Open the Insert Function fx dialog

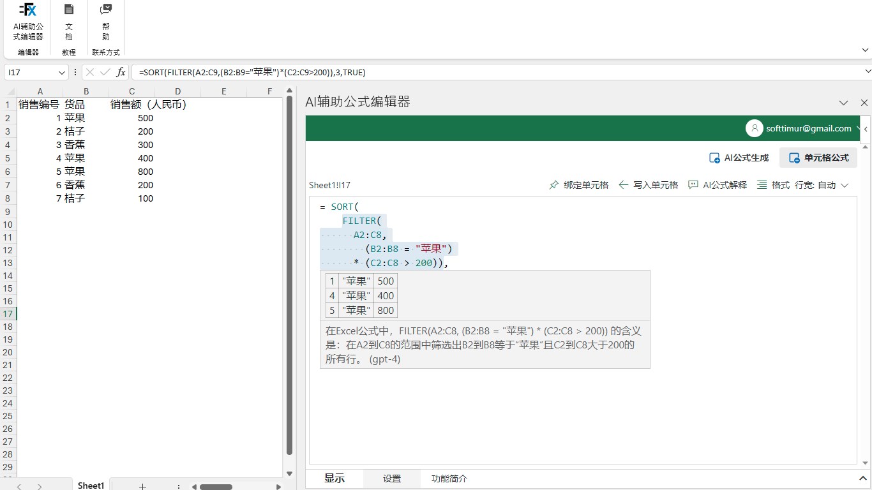pos(121,73)
